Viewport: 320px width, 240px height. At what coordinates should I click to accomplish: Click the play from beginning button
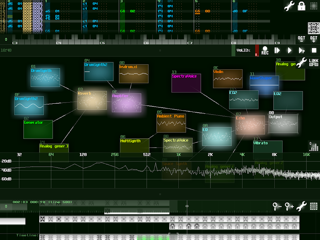pyautogui.click(x=277, y=50)
